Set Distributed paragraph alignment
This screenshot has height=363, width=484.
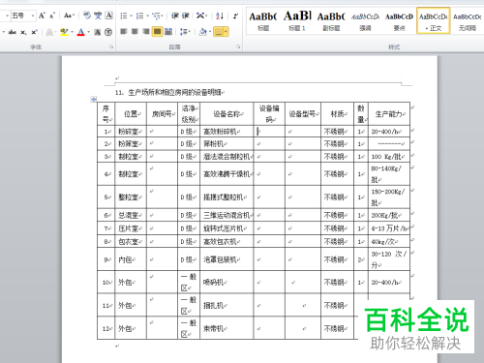tap(168, 32)
